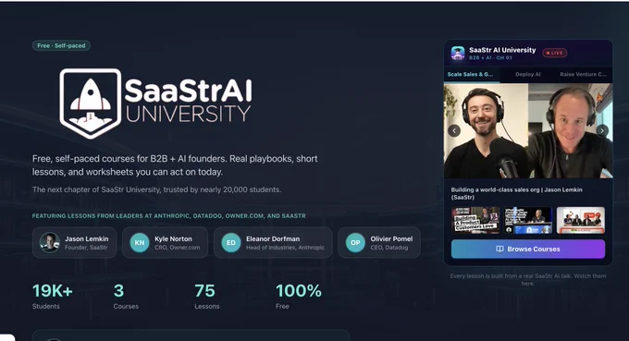
Task: Click the 3 Courses stat
Action: pyautogui.click(x=126, y=297)
